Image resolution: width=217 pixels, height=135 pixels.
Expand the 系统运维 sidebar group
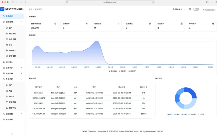tap(21, 74)
